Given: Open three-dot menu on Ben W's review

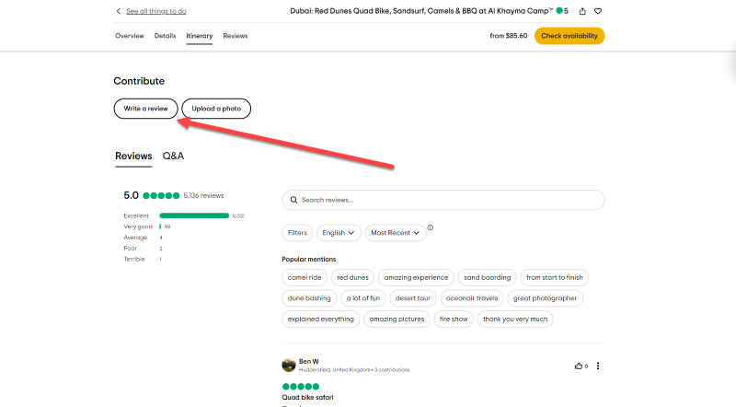Looking at the screenshot, I should pyautogui.click(x=598, y=366).
